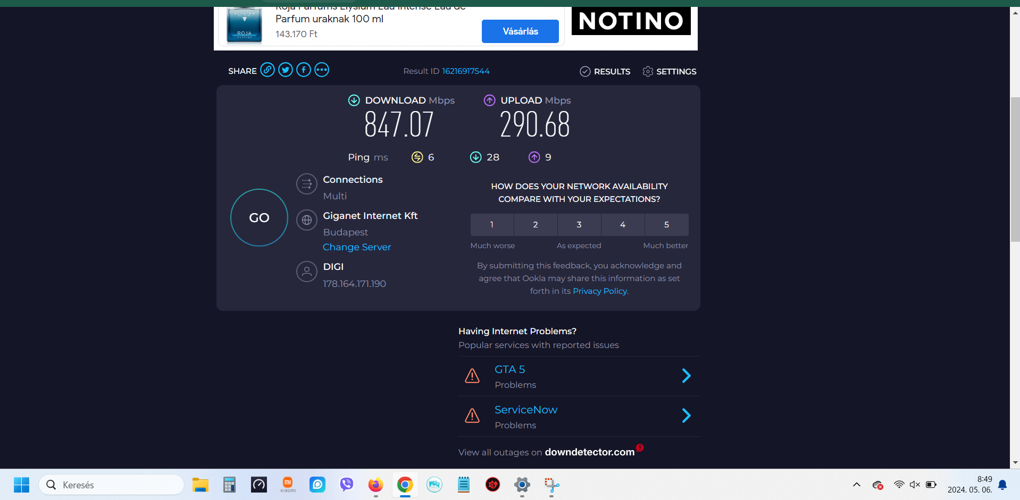Rate network availability as 1
1020x500 pixels.
pyautogui.click(x=492, y=225)
